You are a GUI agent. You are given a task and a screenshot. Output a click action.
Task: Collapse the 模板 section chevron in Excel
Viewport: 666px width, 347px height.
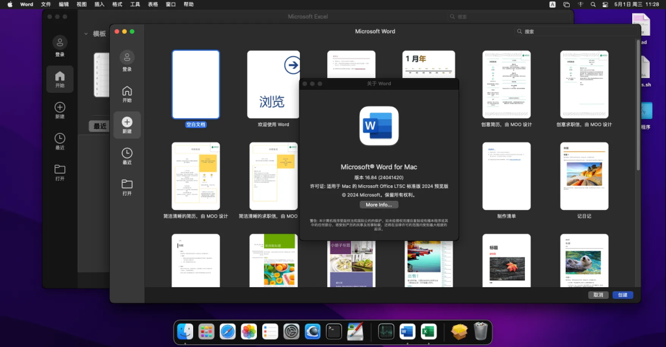pyautogui.click(x=86, y=34)
